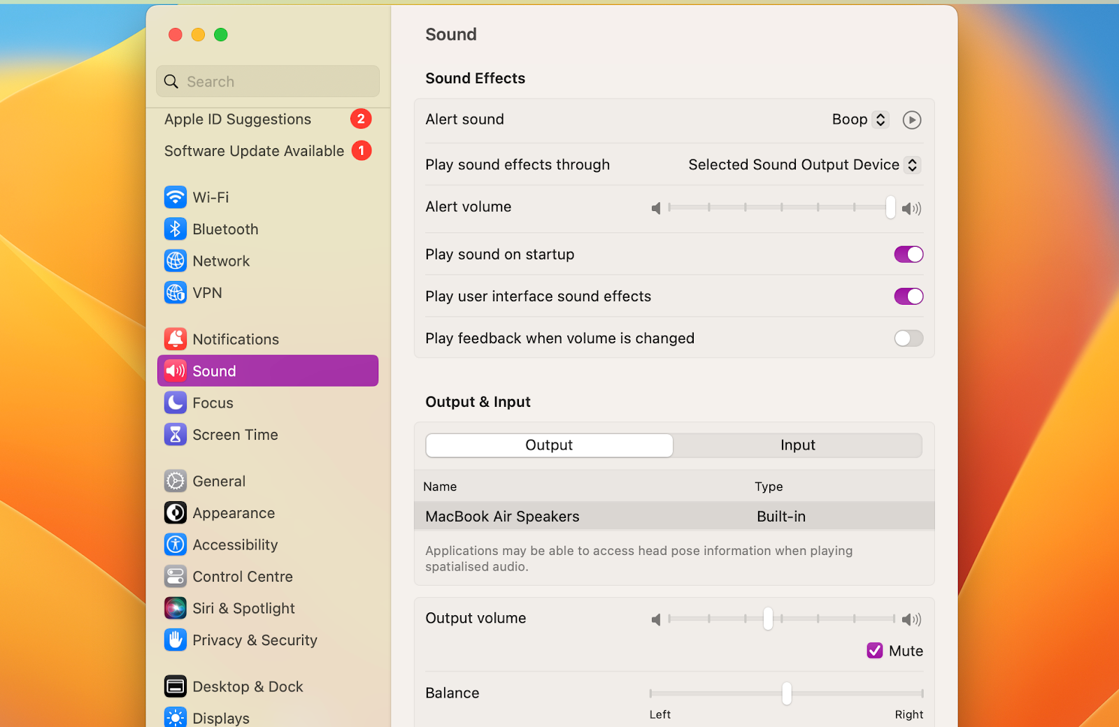Screen dimensions: 1119x727
Task: Open the Alert sound dropdown
Action: [x=880, y=119]
